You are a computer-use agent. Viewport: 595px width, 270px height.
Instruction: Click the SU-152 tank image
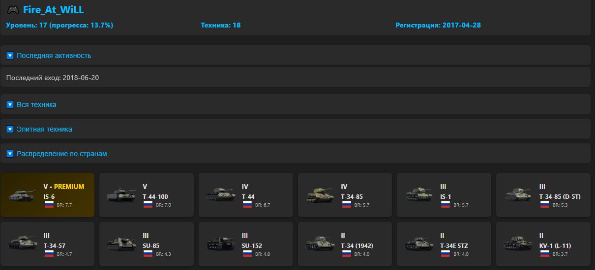[221, 244]
